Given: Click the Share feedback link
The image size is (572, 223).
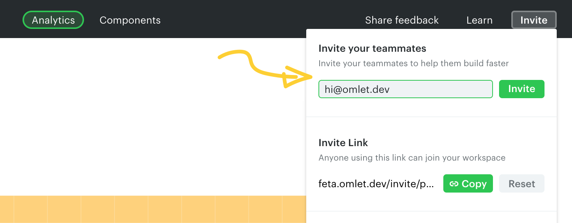Looking at the screenshot, I should (402, 20).
